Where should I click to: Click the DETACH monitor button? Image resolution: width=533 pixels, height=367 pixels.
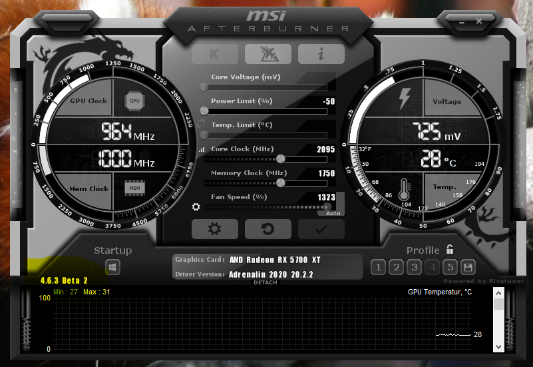(x=265, y=282)
